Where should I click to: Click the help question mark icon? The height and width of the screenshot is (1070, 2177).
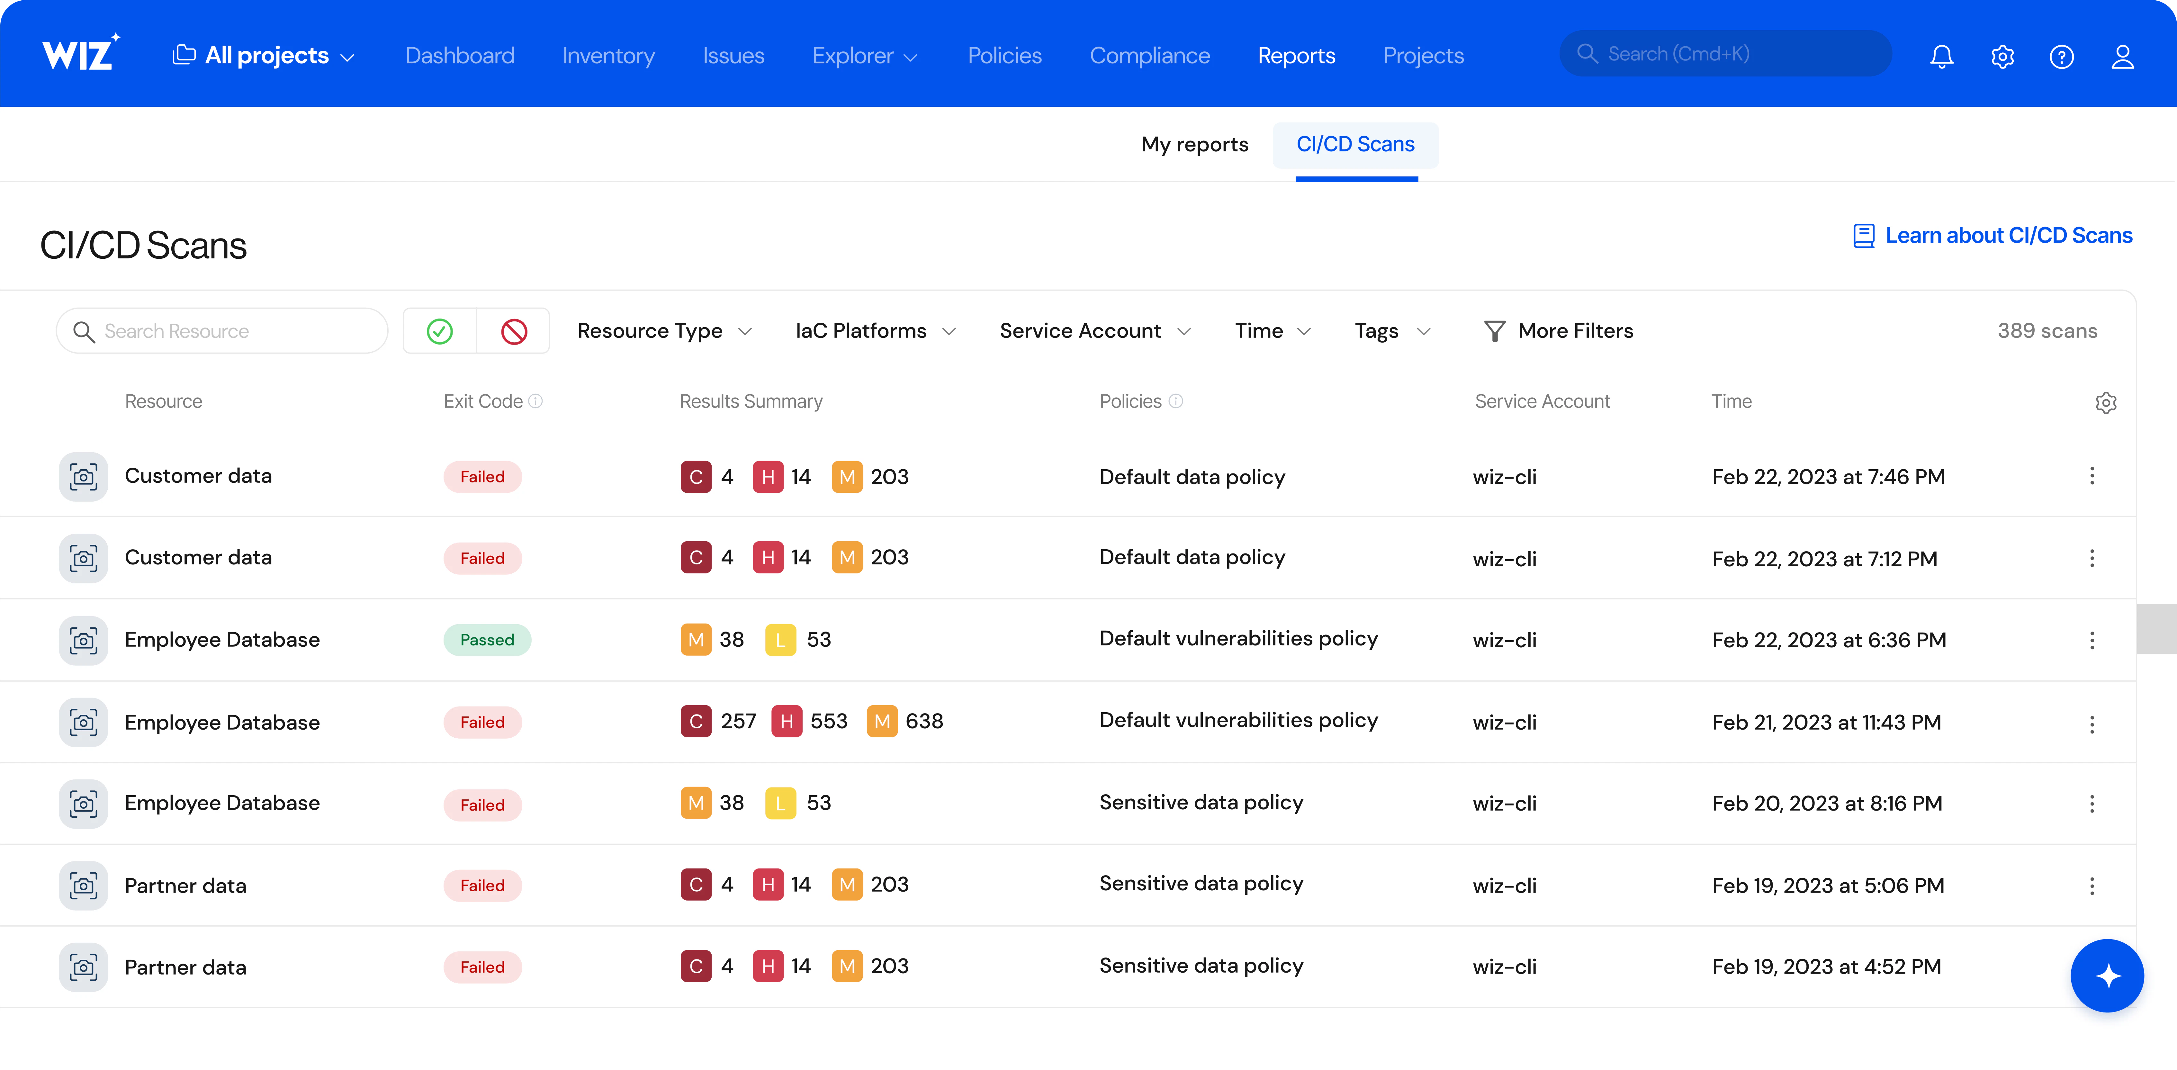click(2061, 57)
